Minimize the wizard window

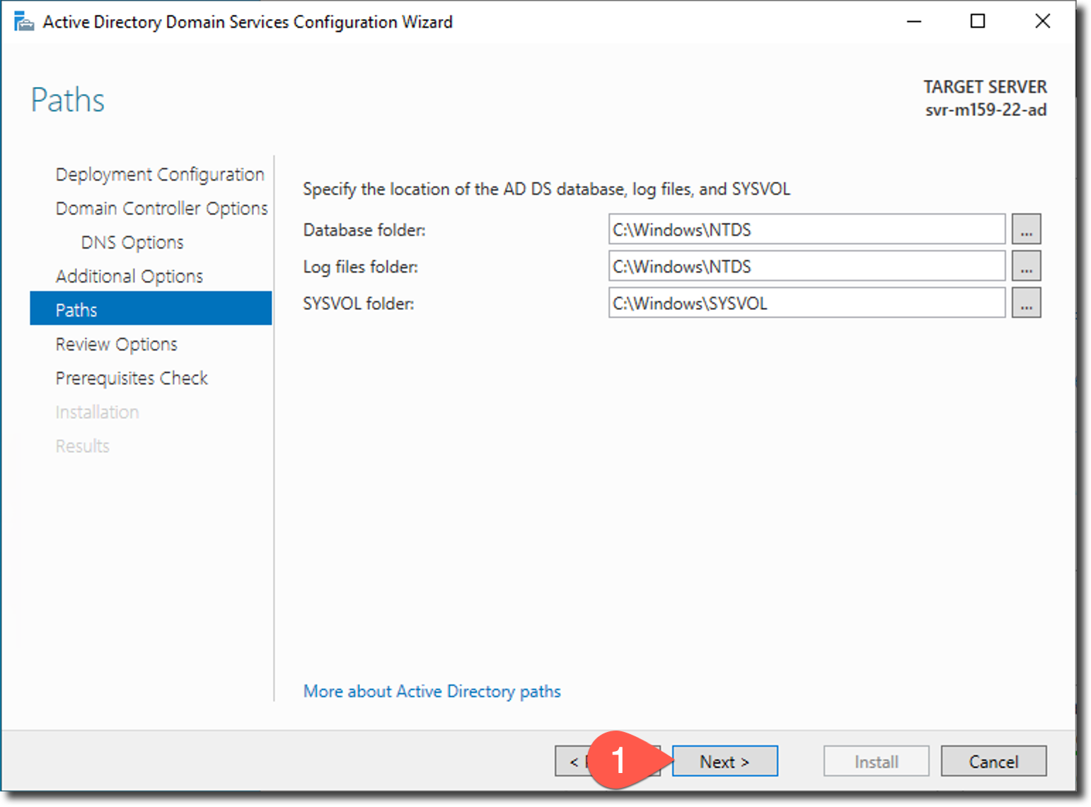914,21
